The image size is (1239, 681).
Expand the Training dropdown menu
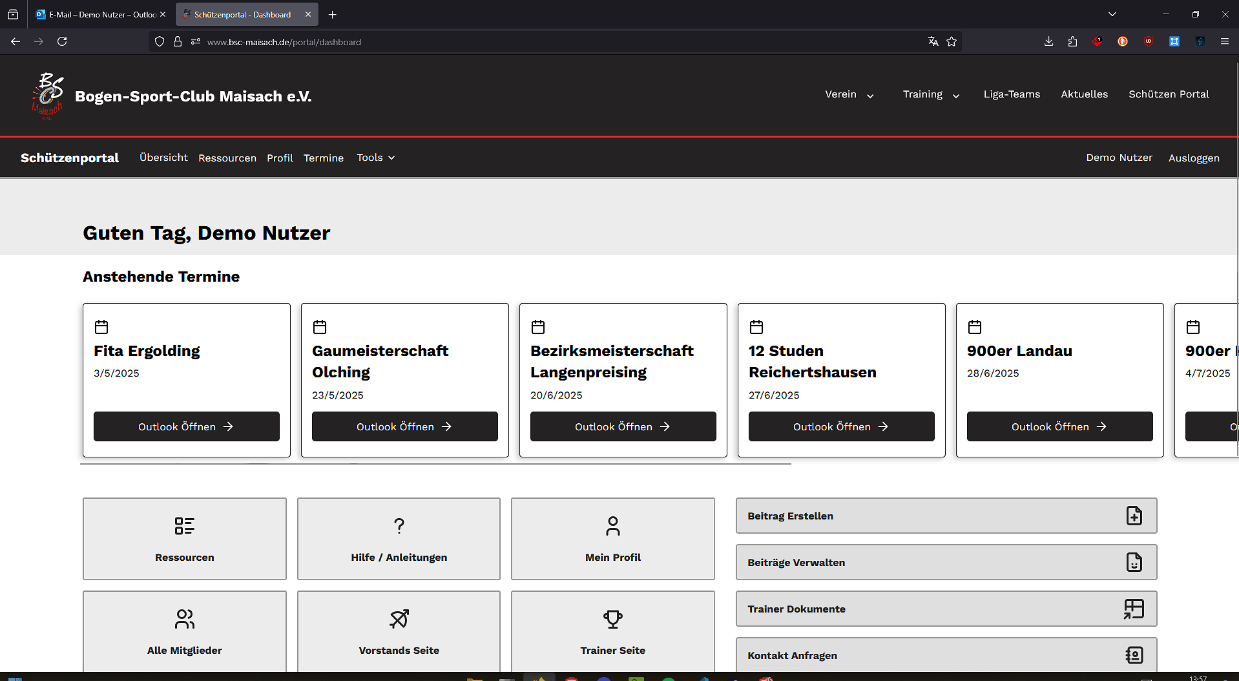(931, 94)
